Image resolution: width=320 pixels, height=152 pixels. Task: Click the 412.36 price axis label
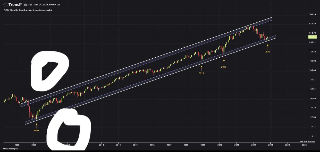click(312, 24)
